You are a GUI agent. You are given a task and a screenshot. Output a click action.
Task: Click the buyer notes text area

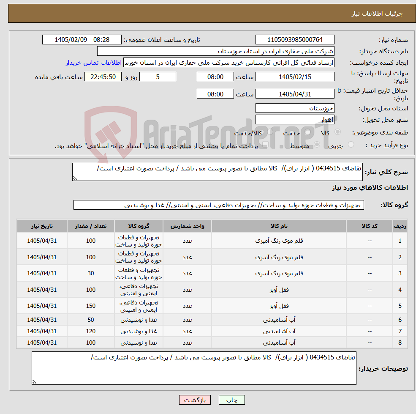[x=194, y=368]
